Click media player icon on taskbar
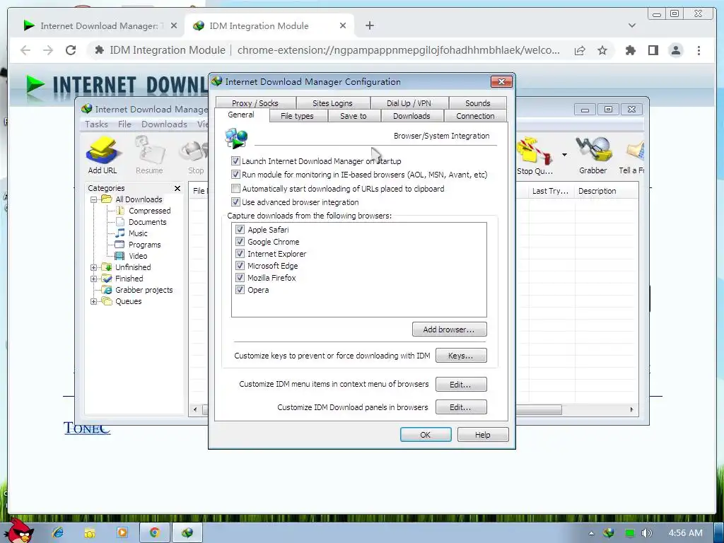This screenshot has height=543, width=724. pyautogui.click(x=122, y=532)
